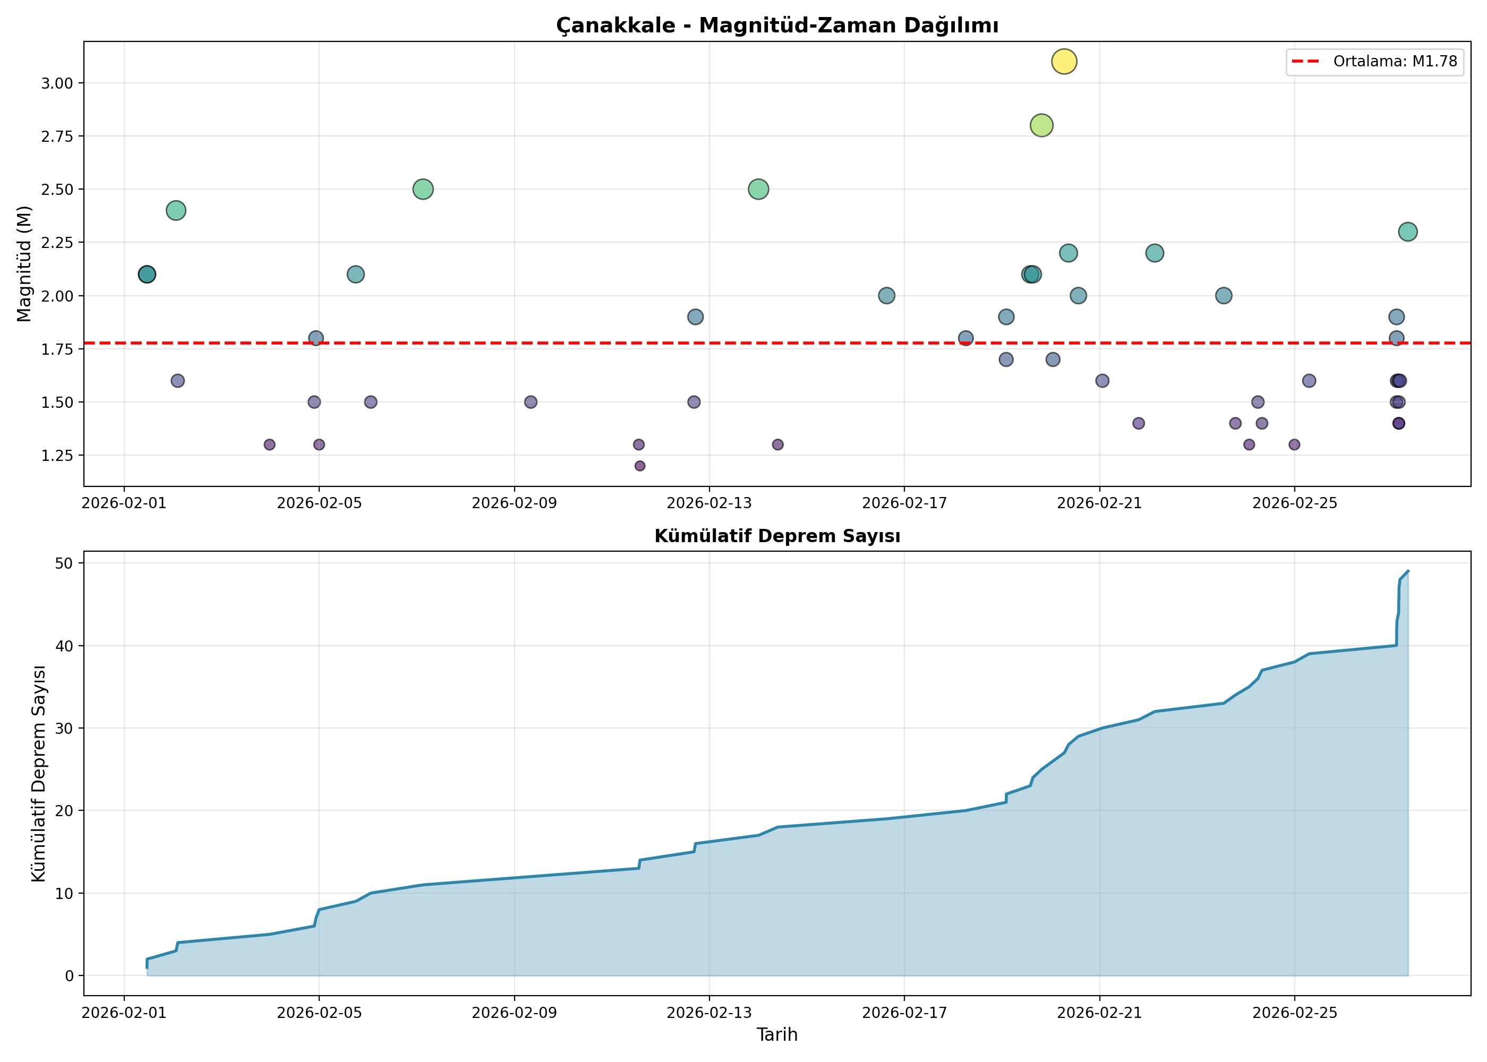The height and width of the screenshot is (1062, 1487).
Task: Click the 2026-02-25 date label under the cumulative chart
Action: tap(1295, 1012)
